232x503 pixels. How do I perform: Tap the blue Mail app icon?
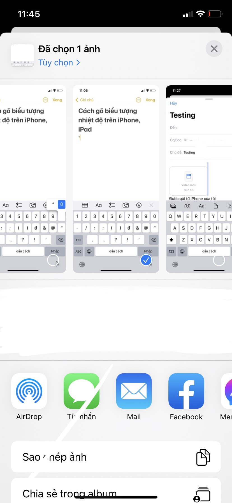(134, 391)
